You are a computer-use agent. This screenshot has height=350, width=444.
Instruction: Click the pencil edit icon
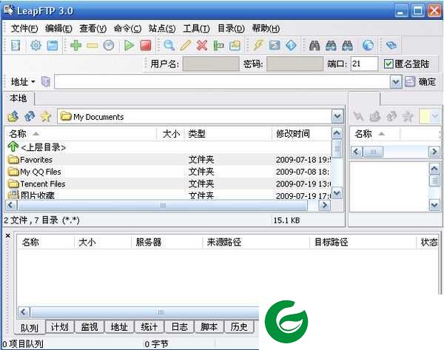(186, 45)
